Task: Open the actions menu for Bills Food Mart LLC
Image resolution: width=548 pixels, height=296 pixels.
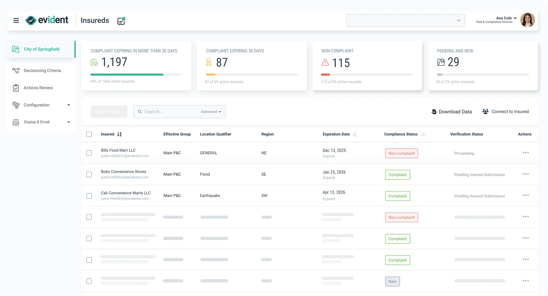Action: point(526,153)
